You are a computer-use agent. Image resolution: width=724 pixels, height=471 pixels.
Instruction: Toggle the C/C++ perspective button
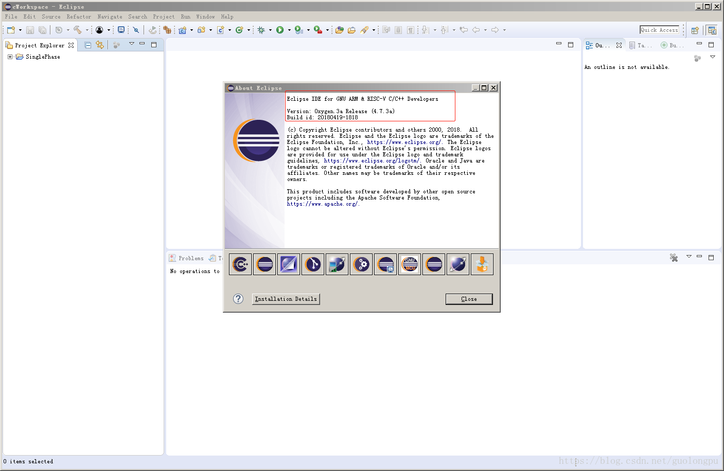pos(712,30)
